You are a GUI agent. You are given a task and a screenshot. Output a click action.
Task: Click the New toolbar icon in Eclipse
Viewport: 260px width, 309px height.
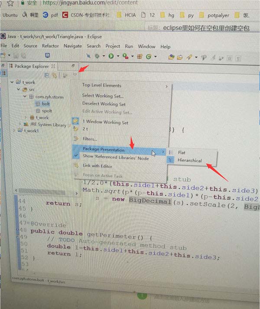(3, 56)
